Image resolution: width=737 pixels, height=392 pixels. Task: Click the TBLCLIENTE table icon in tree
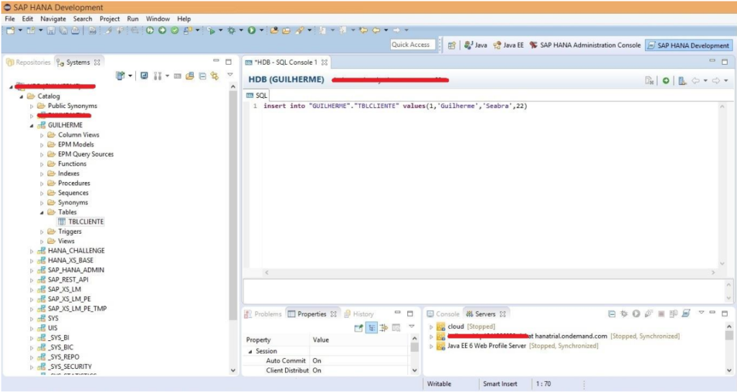[62, 222]
